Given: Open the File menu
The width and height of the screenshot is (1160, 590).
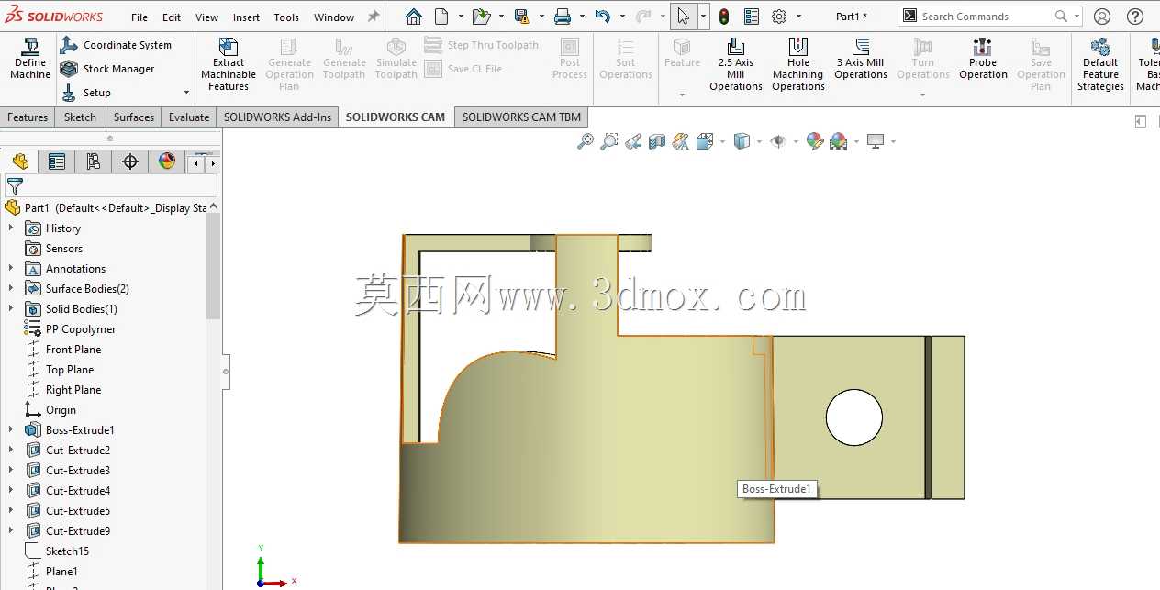Looking at the screenshot, I should 139,17.
